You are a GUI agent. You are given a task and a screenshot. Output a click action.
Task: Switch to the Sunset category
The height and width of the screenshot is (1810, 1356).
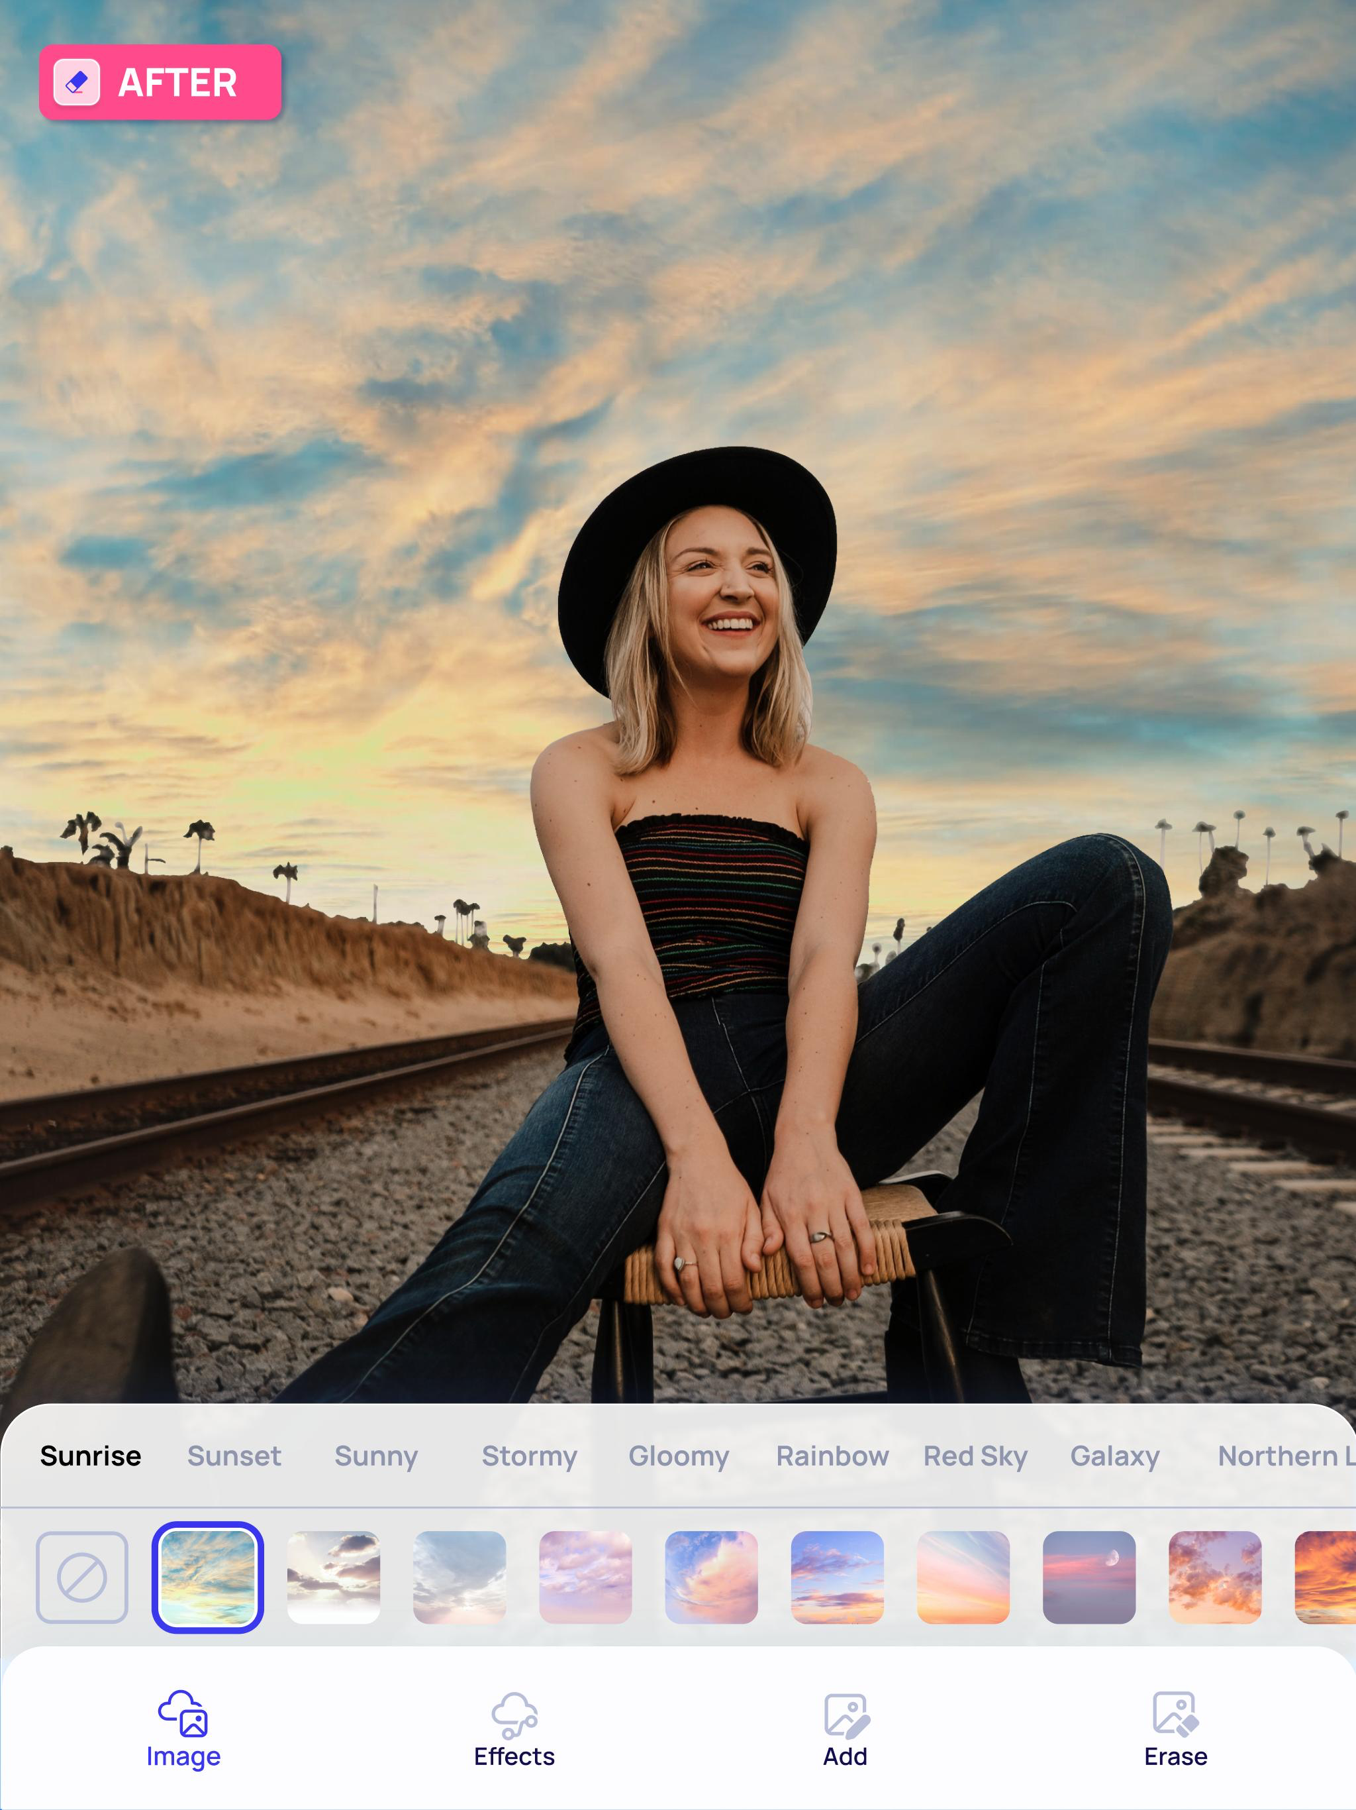tap(234, 1456)
